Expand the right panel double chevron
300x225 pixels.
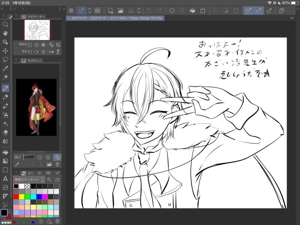point(298,9)
